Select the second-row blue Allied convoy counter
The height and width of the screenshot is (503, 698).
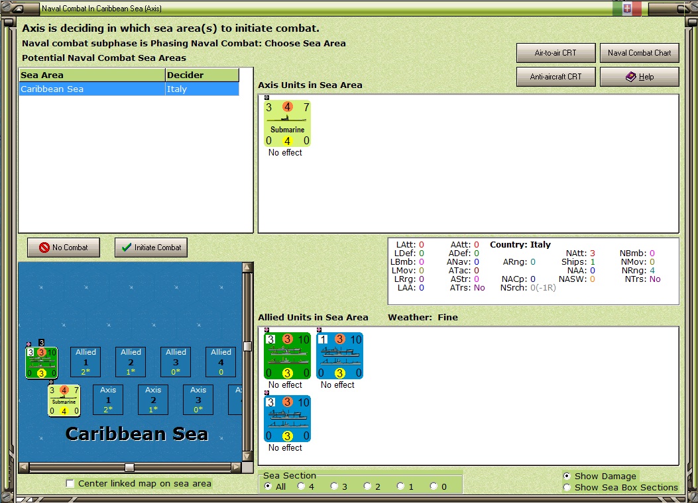(x=287, y=418)
